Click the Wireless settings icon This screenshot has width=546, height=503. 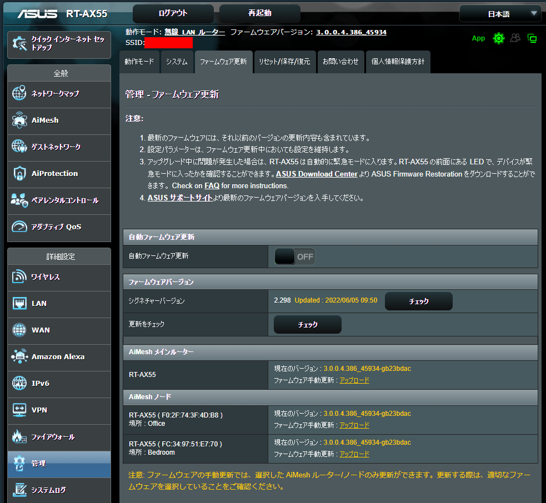pyautogui.click(x=19, y=276)
